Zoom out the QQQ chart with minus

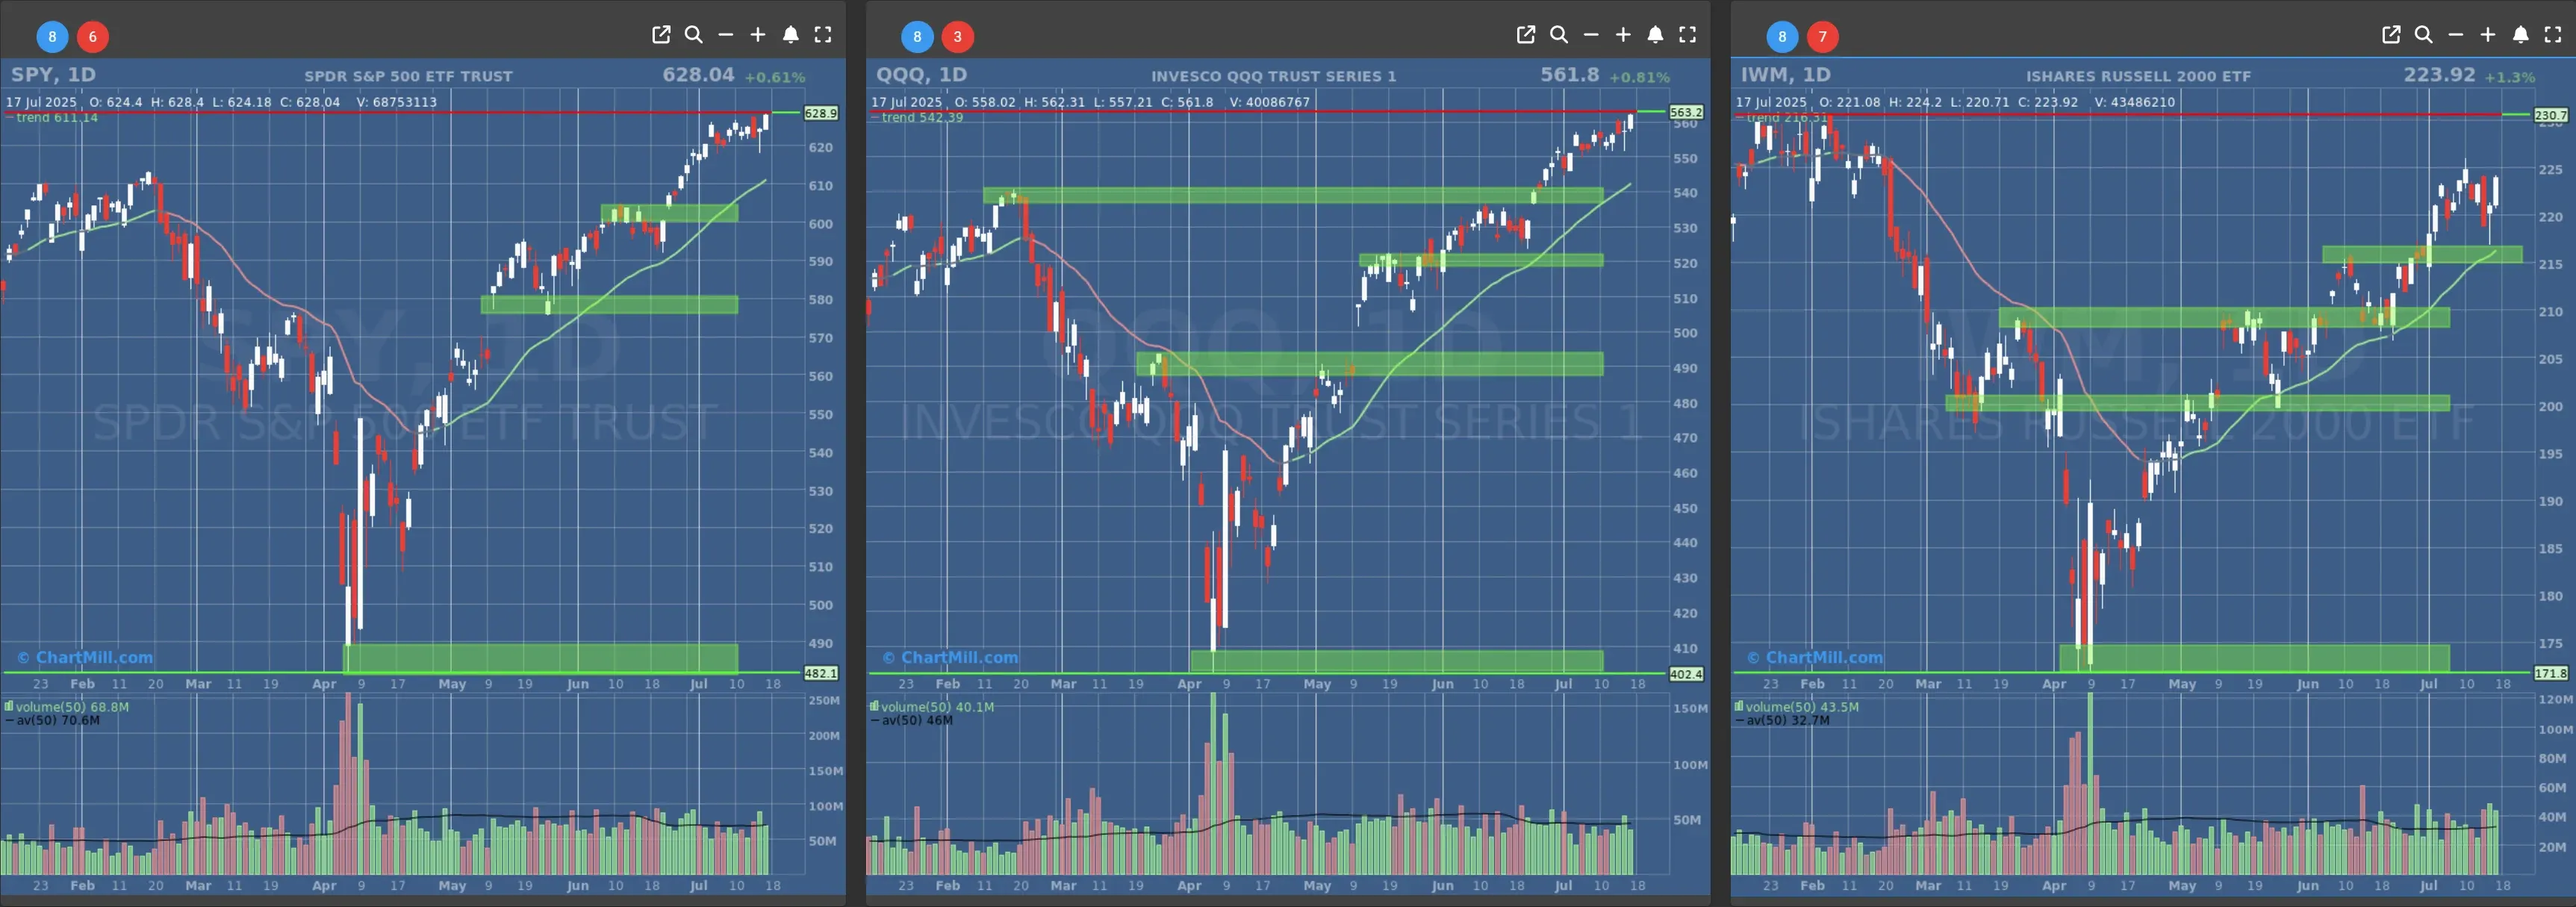tap(1591, 35)
